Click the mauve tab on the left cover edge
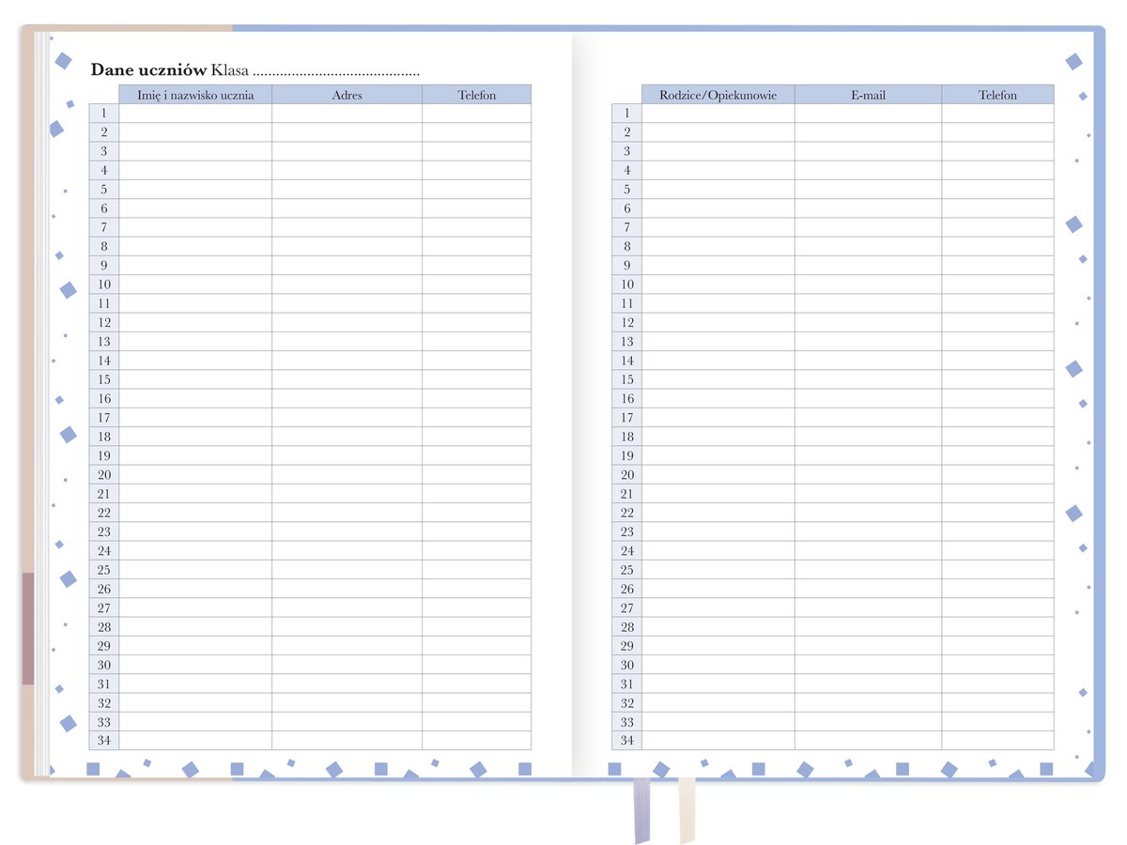The height and width of the screenshot is (845, 1127). (28, 628)
